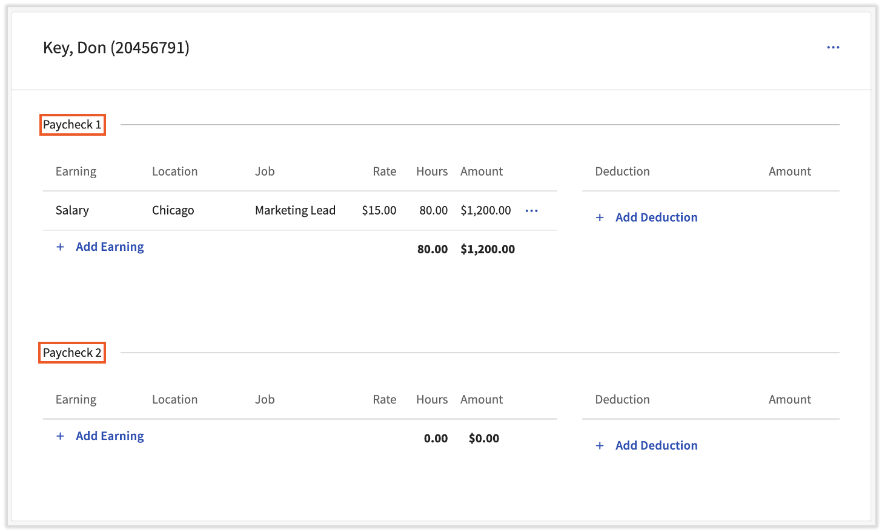
Task: Add a deduction to Paycheck 1
Action: tap(656, 217)
